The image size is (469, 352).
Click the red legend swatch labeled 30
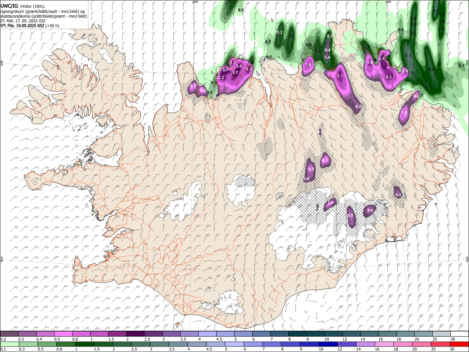(x=459, y=344)
